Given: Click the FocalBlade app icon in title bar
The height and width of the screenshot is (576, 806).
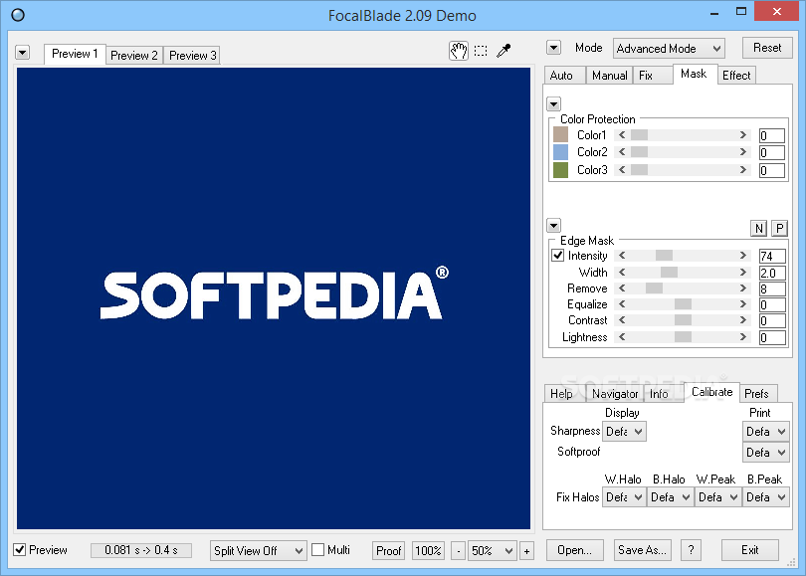Looking at the screenshot, I should coord(18,15).
